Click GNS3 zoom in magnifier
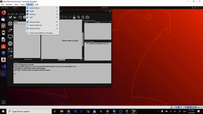Screen dimensions: 203x114 (x=79, y=17)
